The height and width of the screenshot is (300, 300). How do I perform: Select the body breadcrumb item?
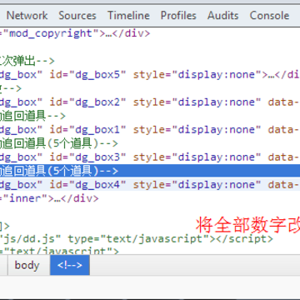27,265
